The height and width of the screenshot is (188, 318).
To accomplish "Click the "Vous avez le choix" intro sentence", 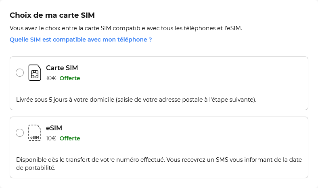I will click(x=126, y=29).
